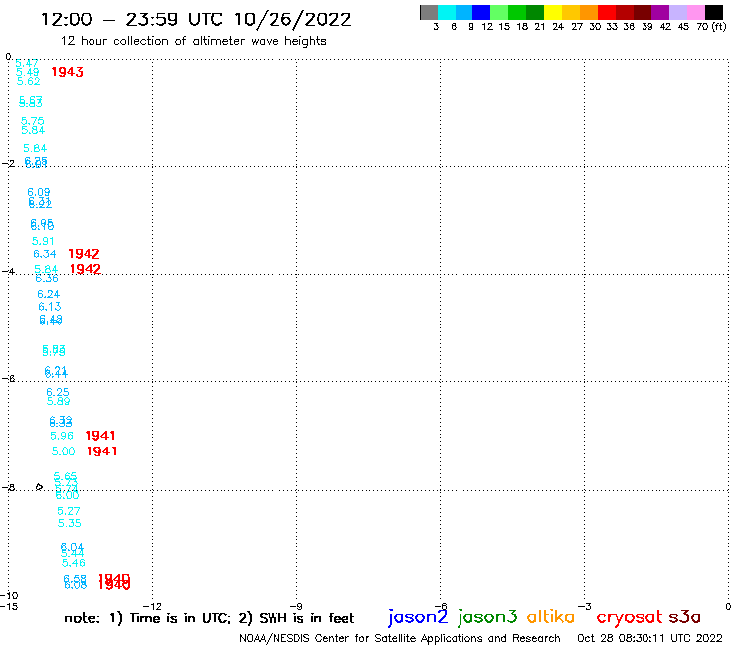The width and height of the screenshot is (736, 647).
Task: Click the 'jason2' satellite legend label
Action: (418, 617)
